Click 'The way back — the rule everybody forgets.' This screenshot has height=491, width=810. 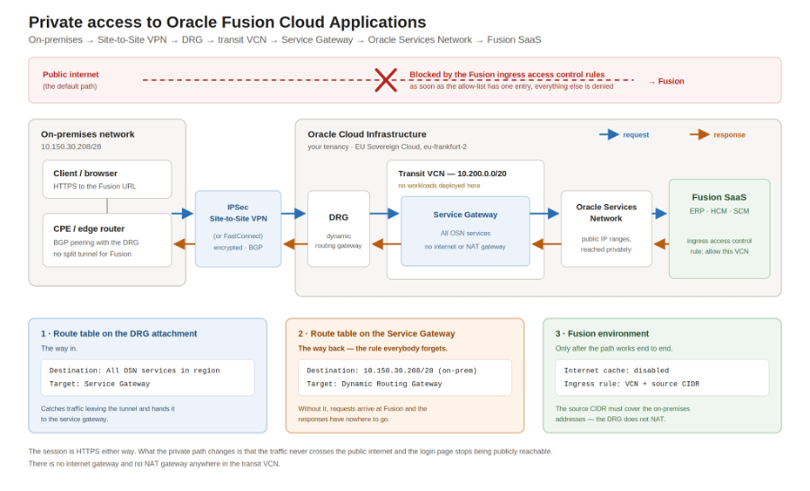pyautogui.click(x=373, y=349)
